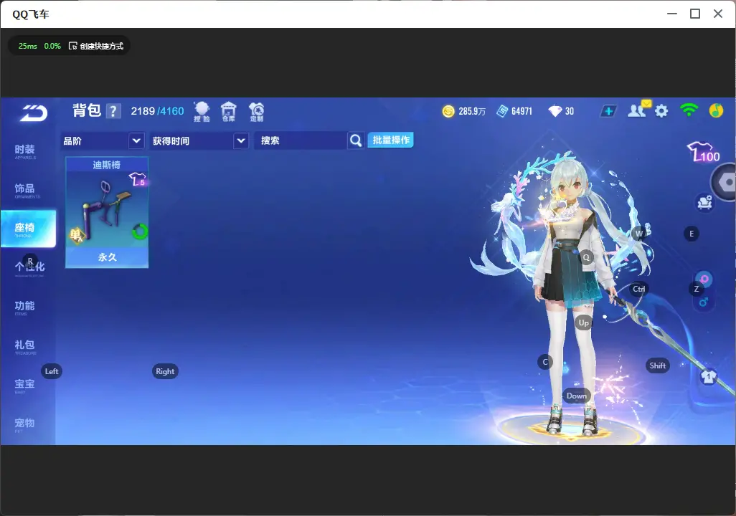Click the 25ms latency readout

pyautogui.click(x=28, y=46)
